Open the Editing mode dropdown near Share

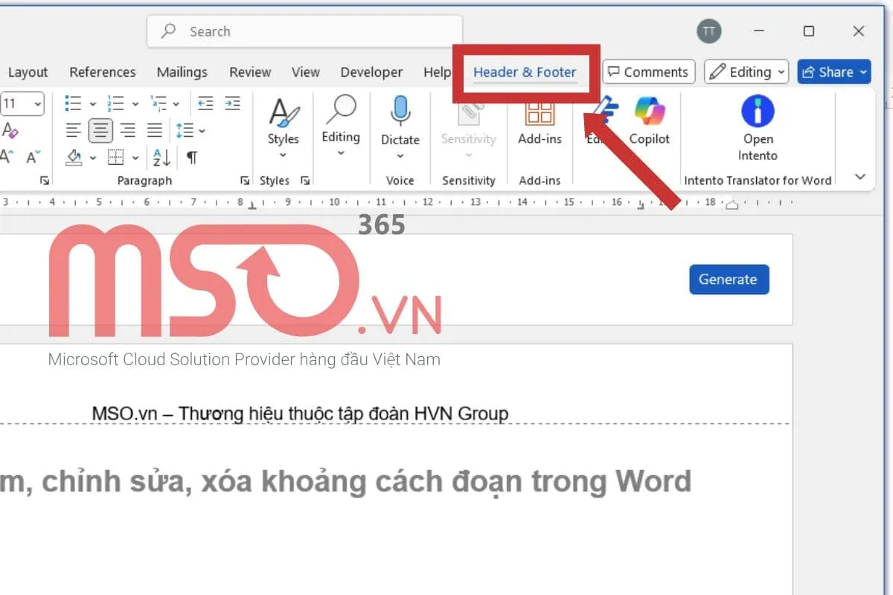coord(746,72)
